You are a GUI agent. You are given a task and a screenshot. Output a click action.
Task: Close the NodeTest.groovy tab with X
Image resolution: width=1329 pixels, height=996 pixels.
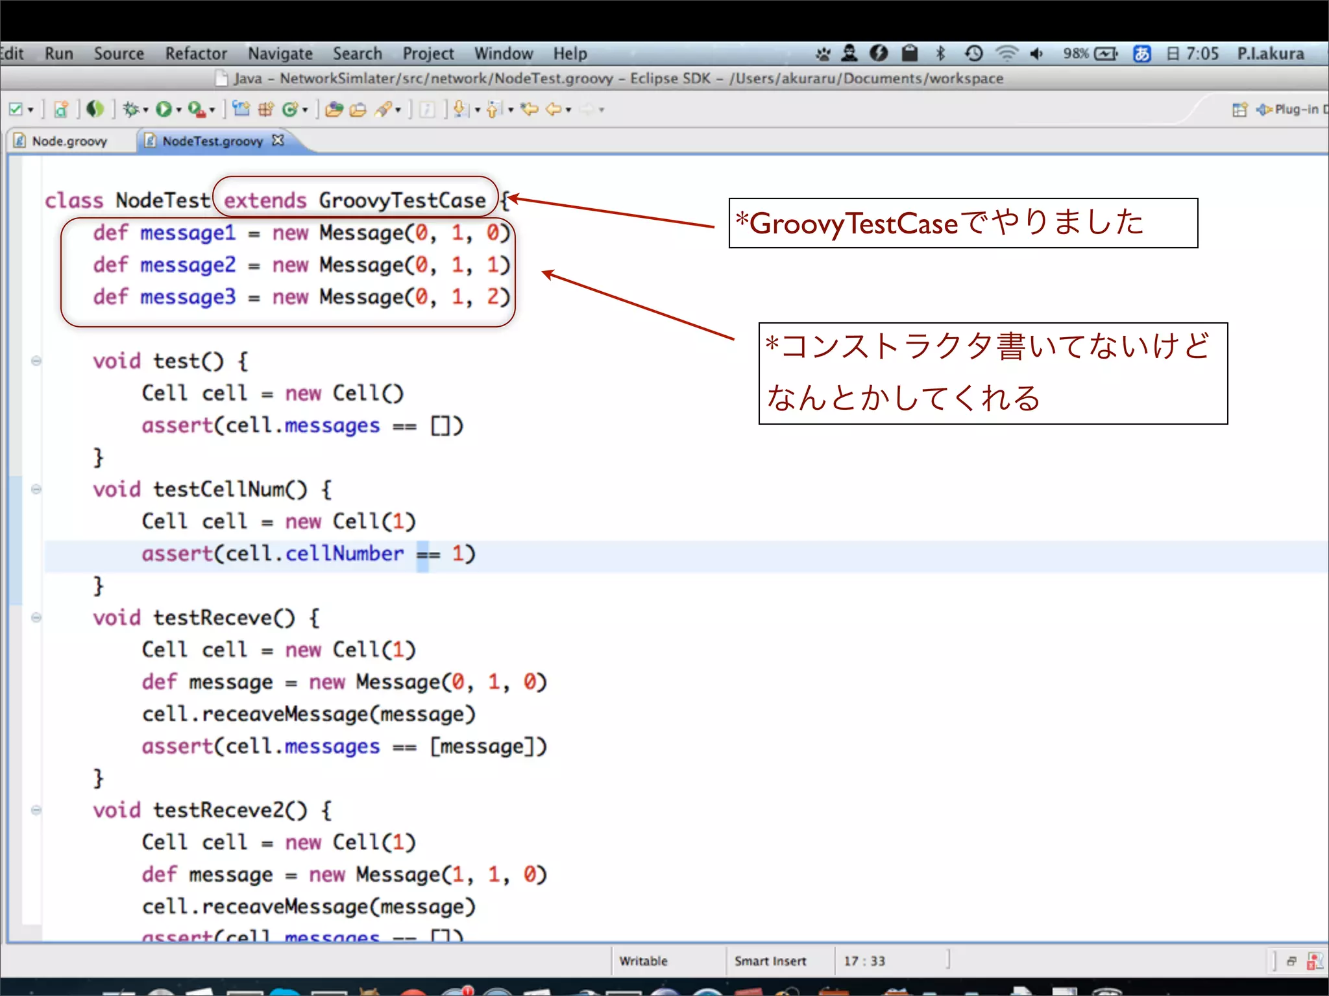point(278,140)
